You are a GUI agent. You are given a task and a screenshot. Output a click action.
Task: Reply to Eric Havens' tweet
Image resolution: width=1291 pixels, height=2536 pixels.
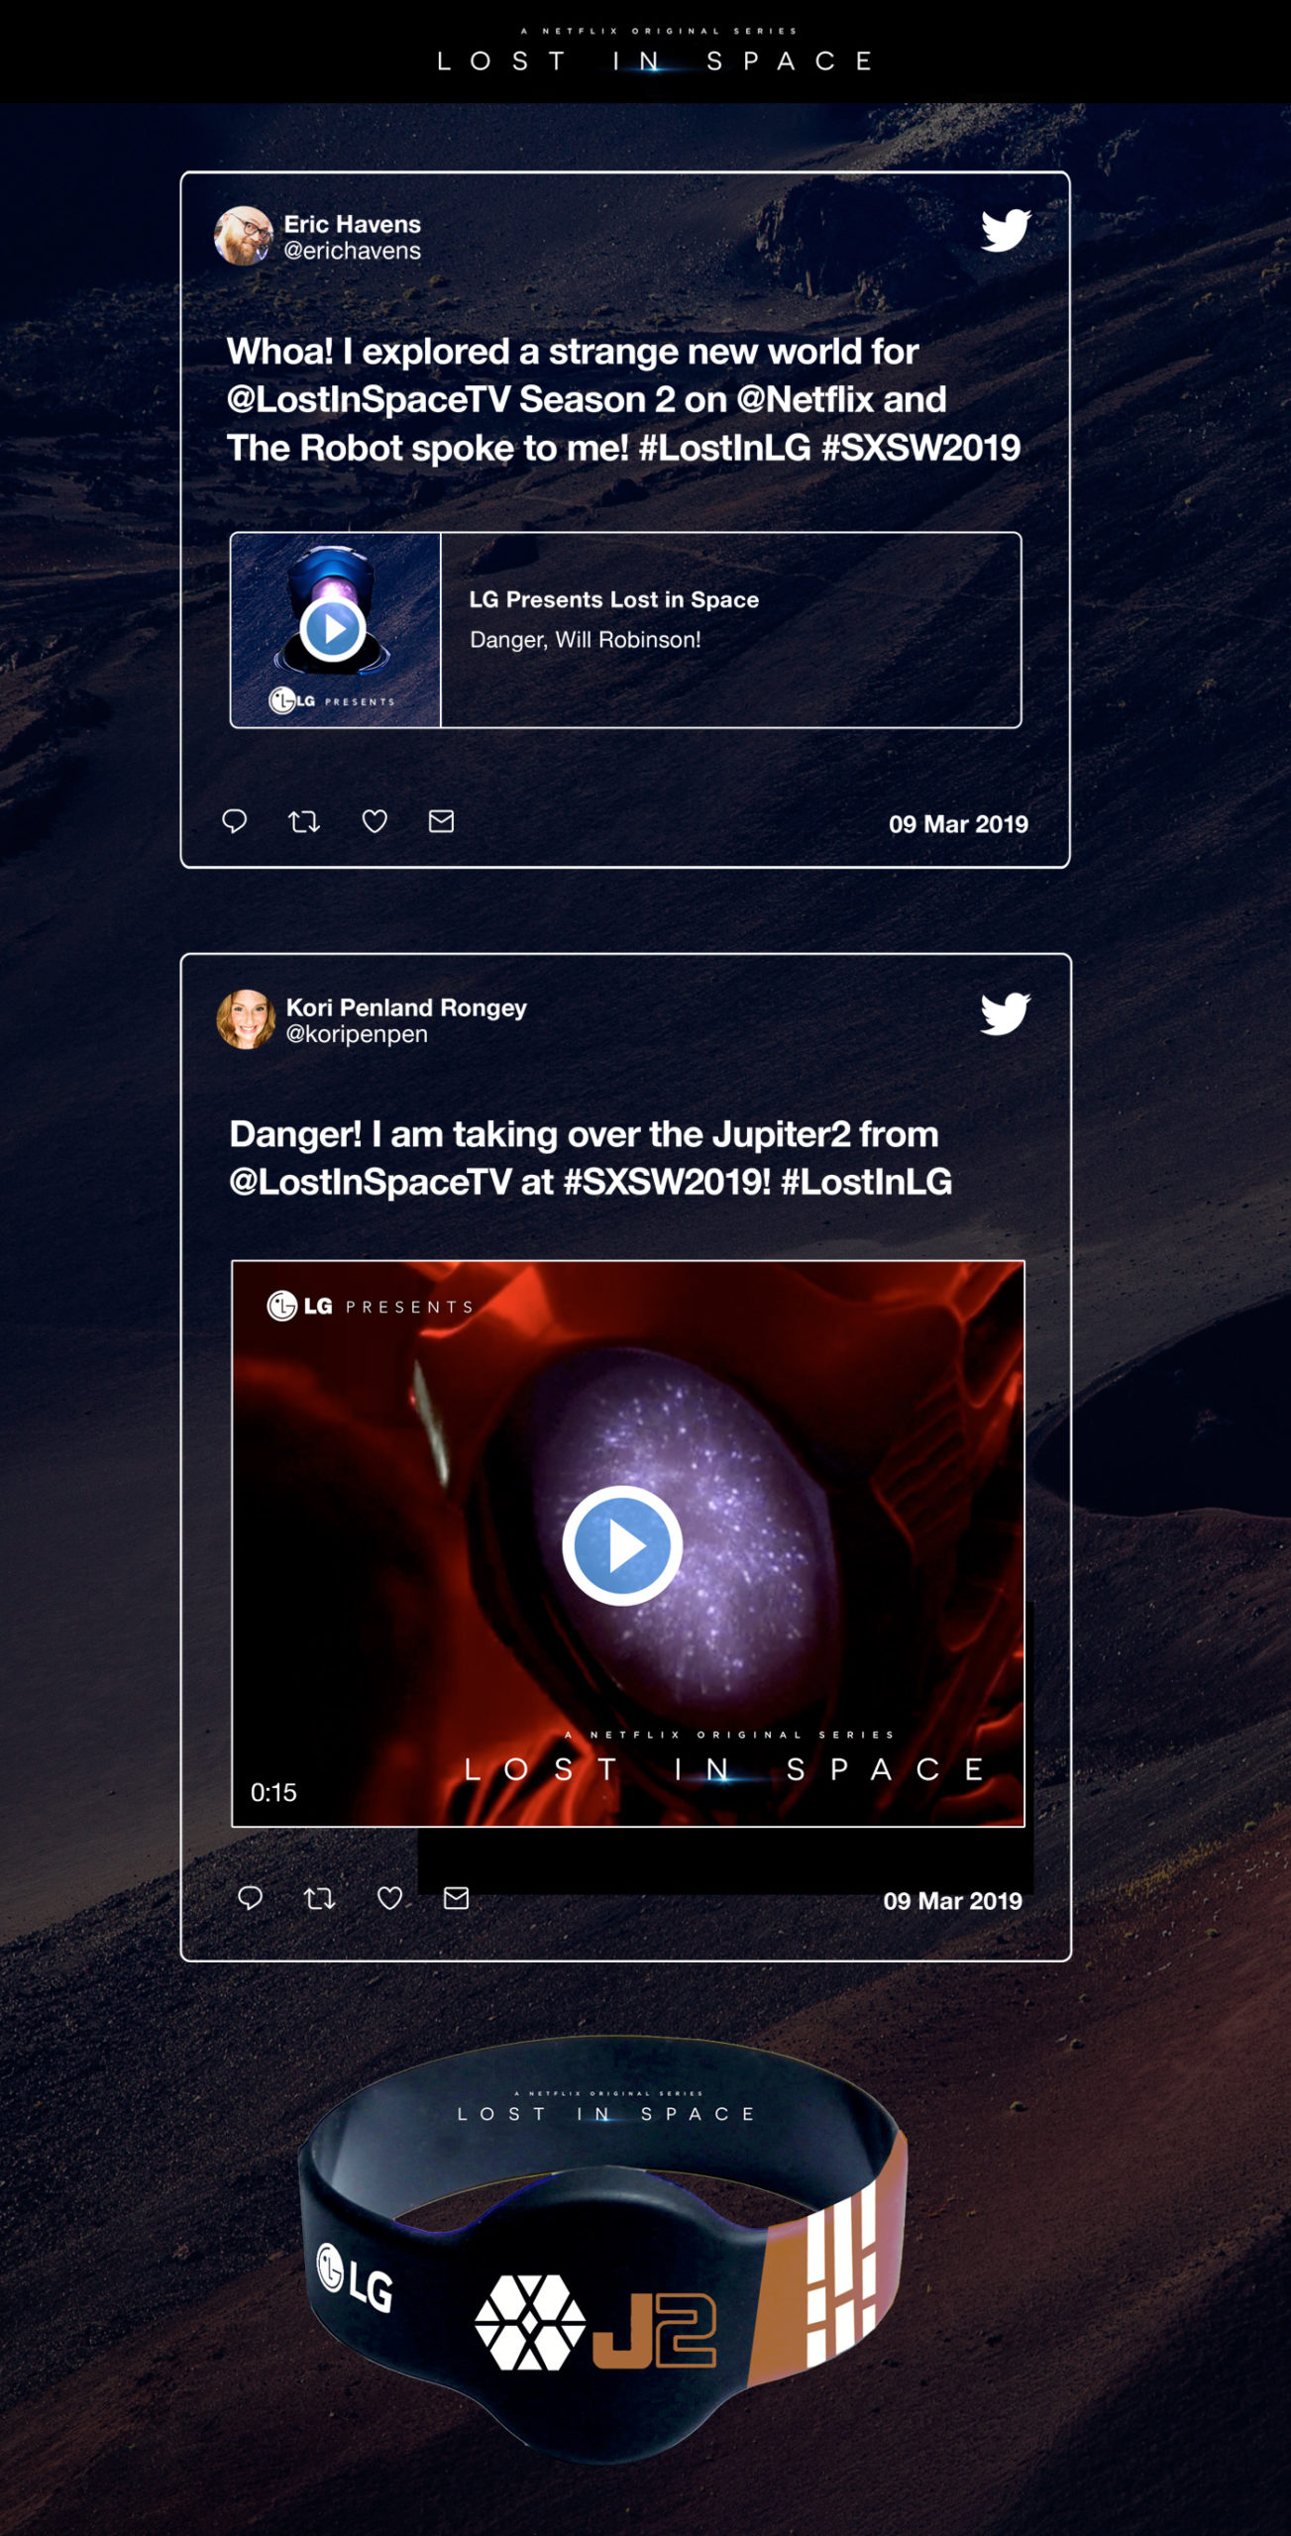pos(235,821)
